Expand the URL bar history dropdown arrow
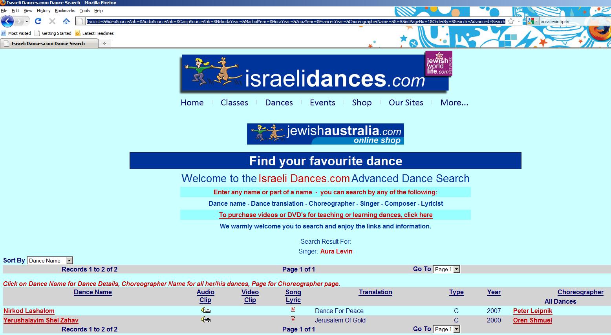611x335 pixels. tap(519, 22)
